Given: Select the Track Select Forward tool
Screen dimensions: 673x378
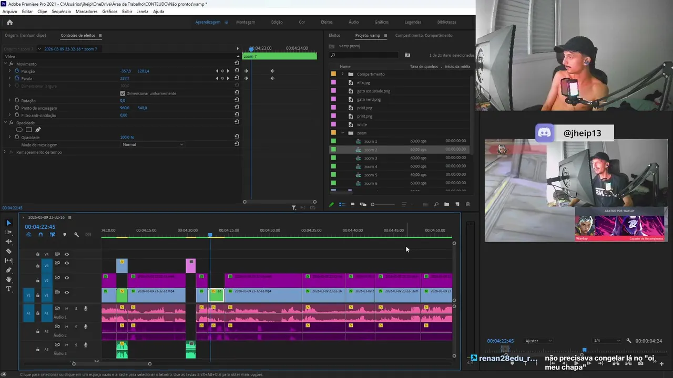Looking at the screenshot, I should pyautogui.click(x=8, y=232).
